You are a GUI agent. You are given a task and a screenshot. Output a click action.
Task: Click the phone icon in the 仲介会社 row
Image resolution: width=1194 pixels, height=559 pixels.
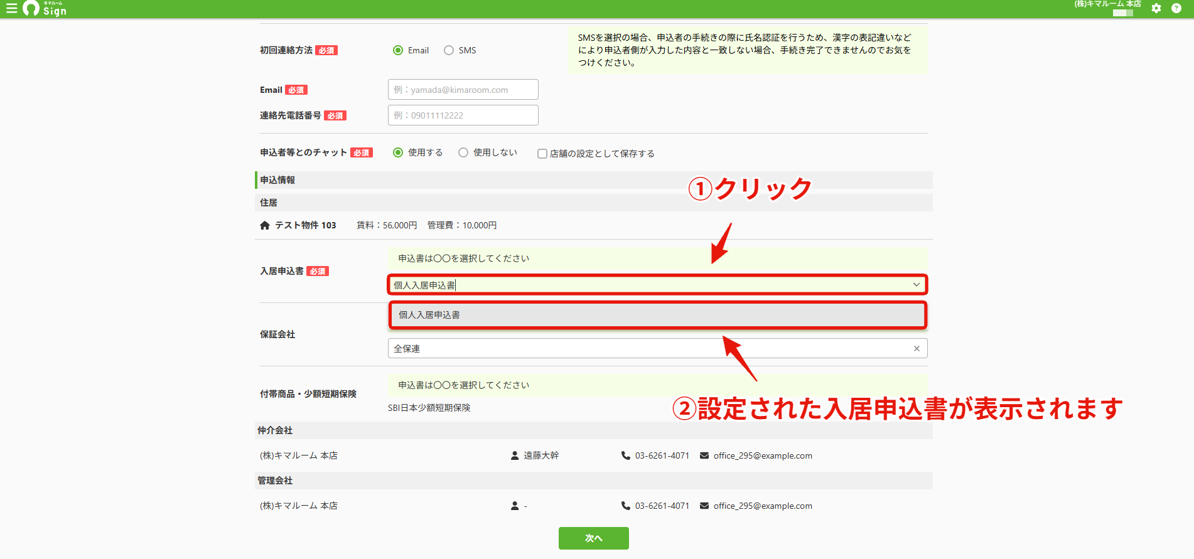click(625, 455)
